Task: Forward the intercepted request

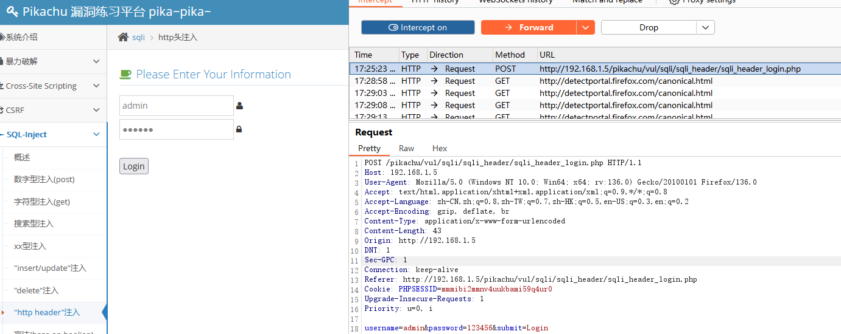Action: pos(529,27)
